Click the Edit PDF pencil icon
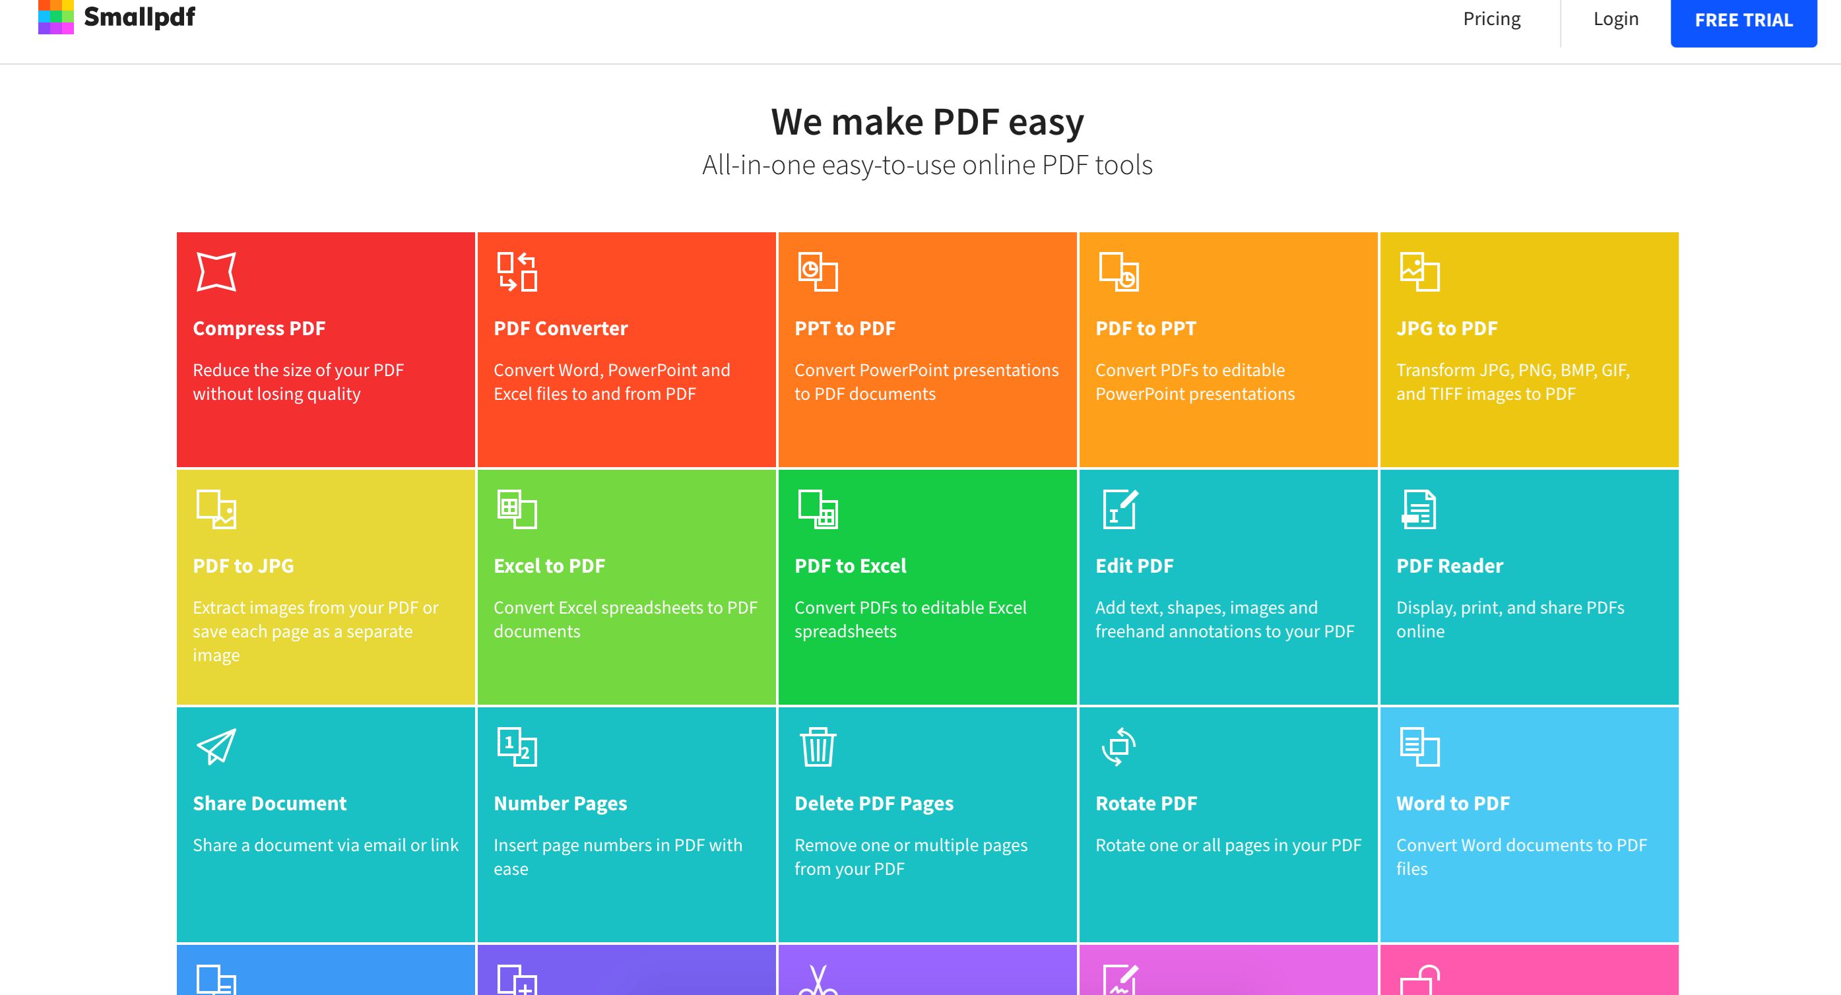 point(1119,509)
